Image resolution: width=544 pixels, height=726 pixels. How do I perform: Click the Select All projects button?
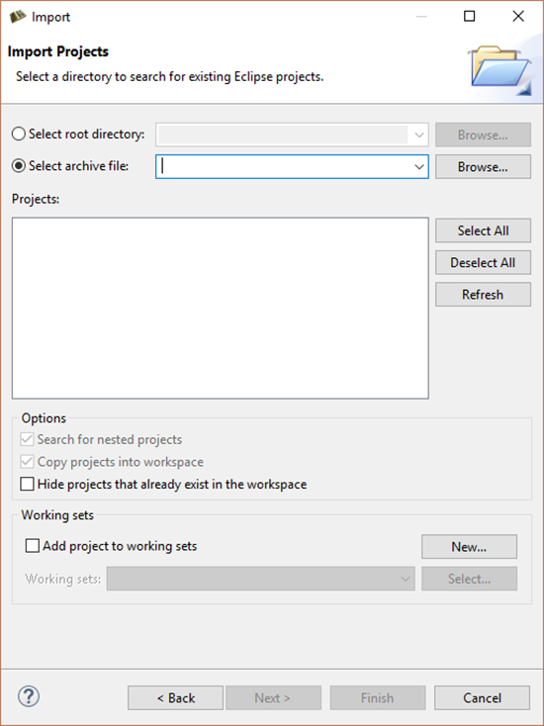tap(483, 230)
